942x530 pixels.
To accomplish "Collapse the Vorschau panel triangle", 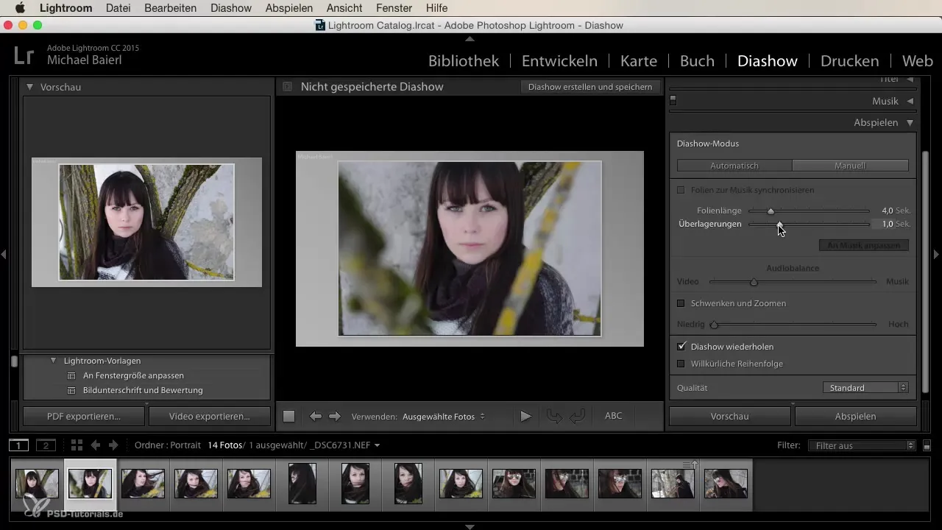I will point(30,87).
